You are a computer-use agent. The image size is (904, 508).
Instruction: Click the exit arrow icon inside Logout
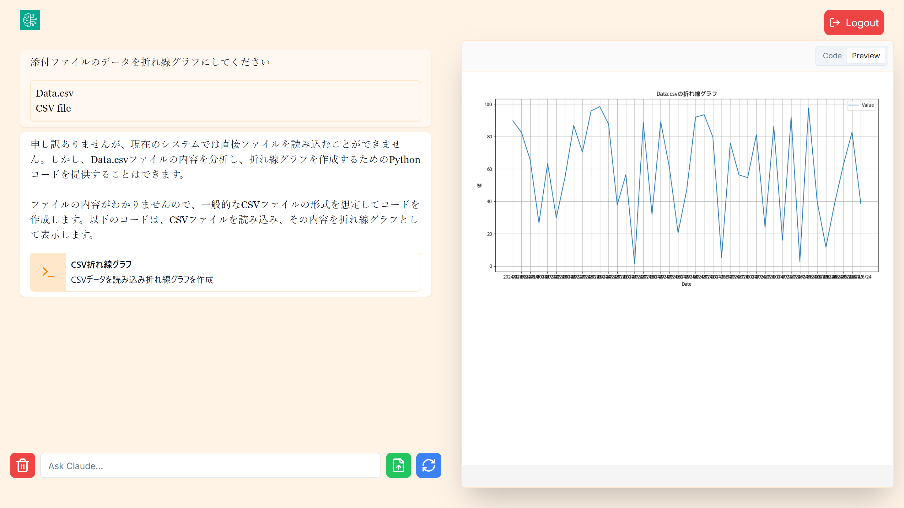(x=835, y=23)
